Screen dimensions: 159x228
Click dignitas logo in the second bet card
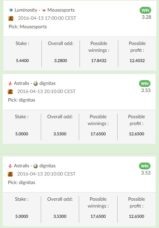pos(36,83)
